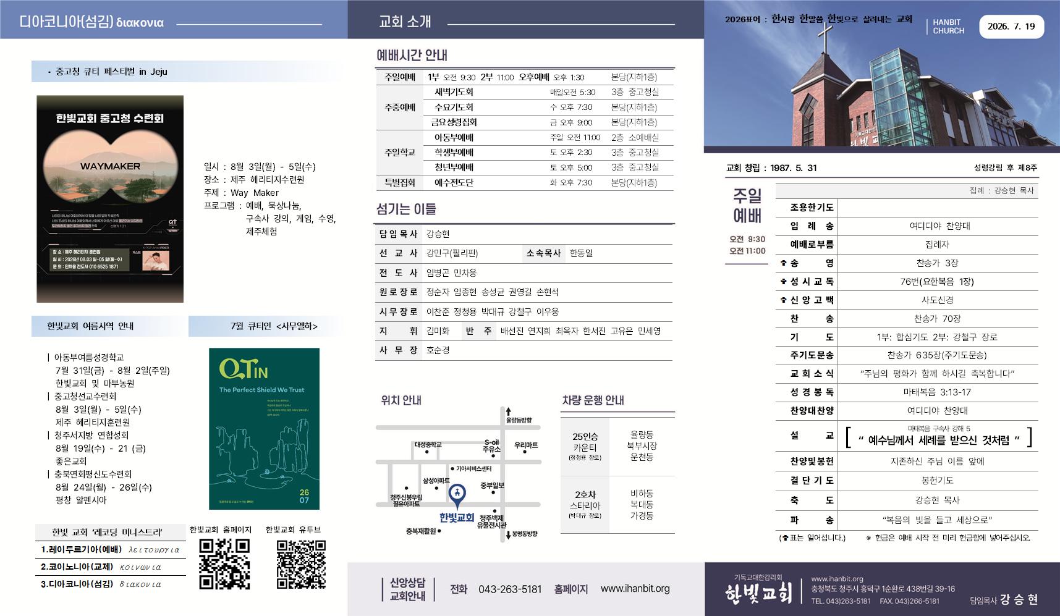Screen dimensions: 1060x616
Task: Click the 시무장로 row
Action: [524, 312]
